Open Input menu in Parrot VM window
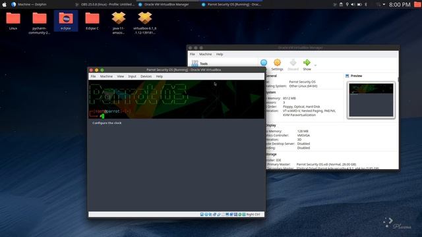 coord(132,76)
